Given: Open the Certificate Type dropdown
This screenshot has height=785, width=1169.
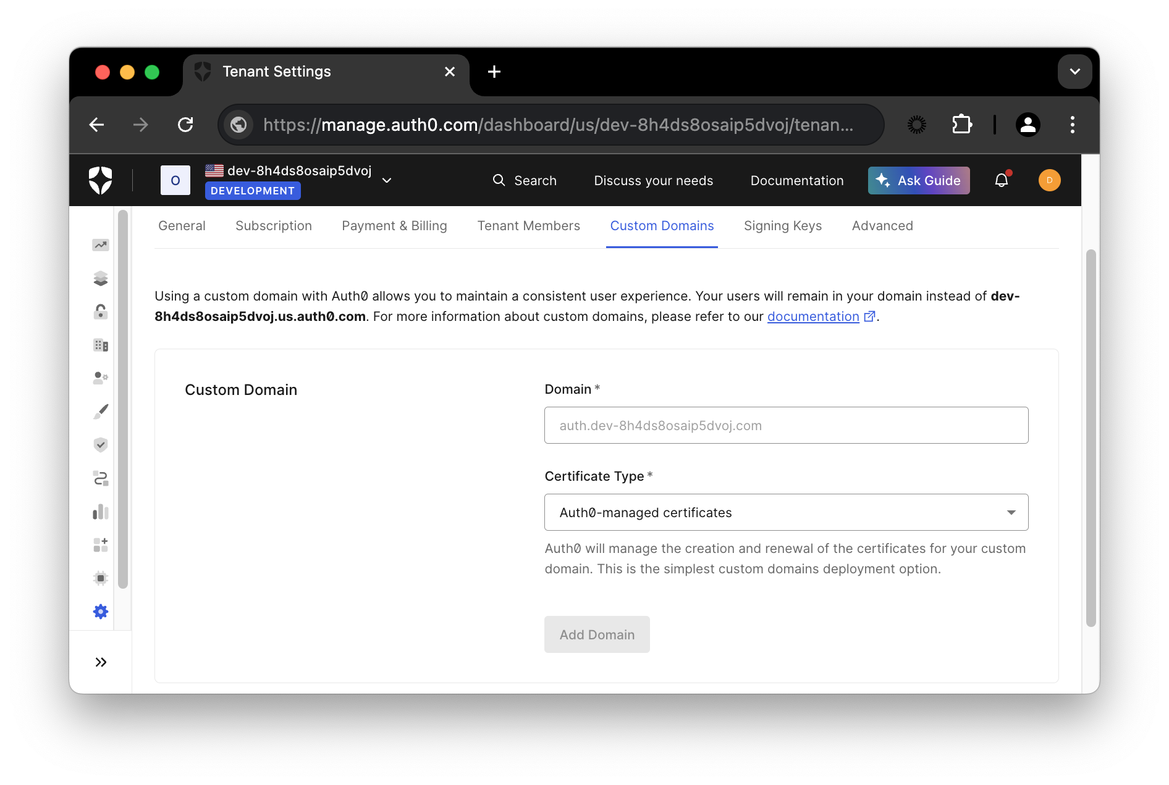Looking at the screenshot, I should 787,512.
